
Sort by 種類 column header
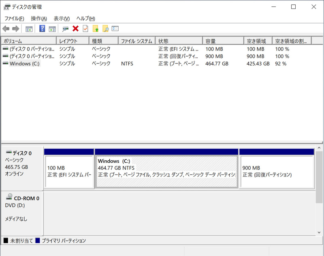point(104,41)
